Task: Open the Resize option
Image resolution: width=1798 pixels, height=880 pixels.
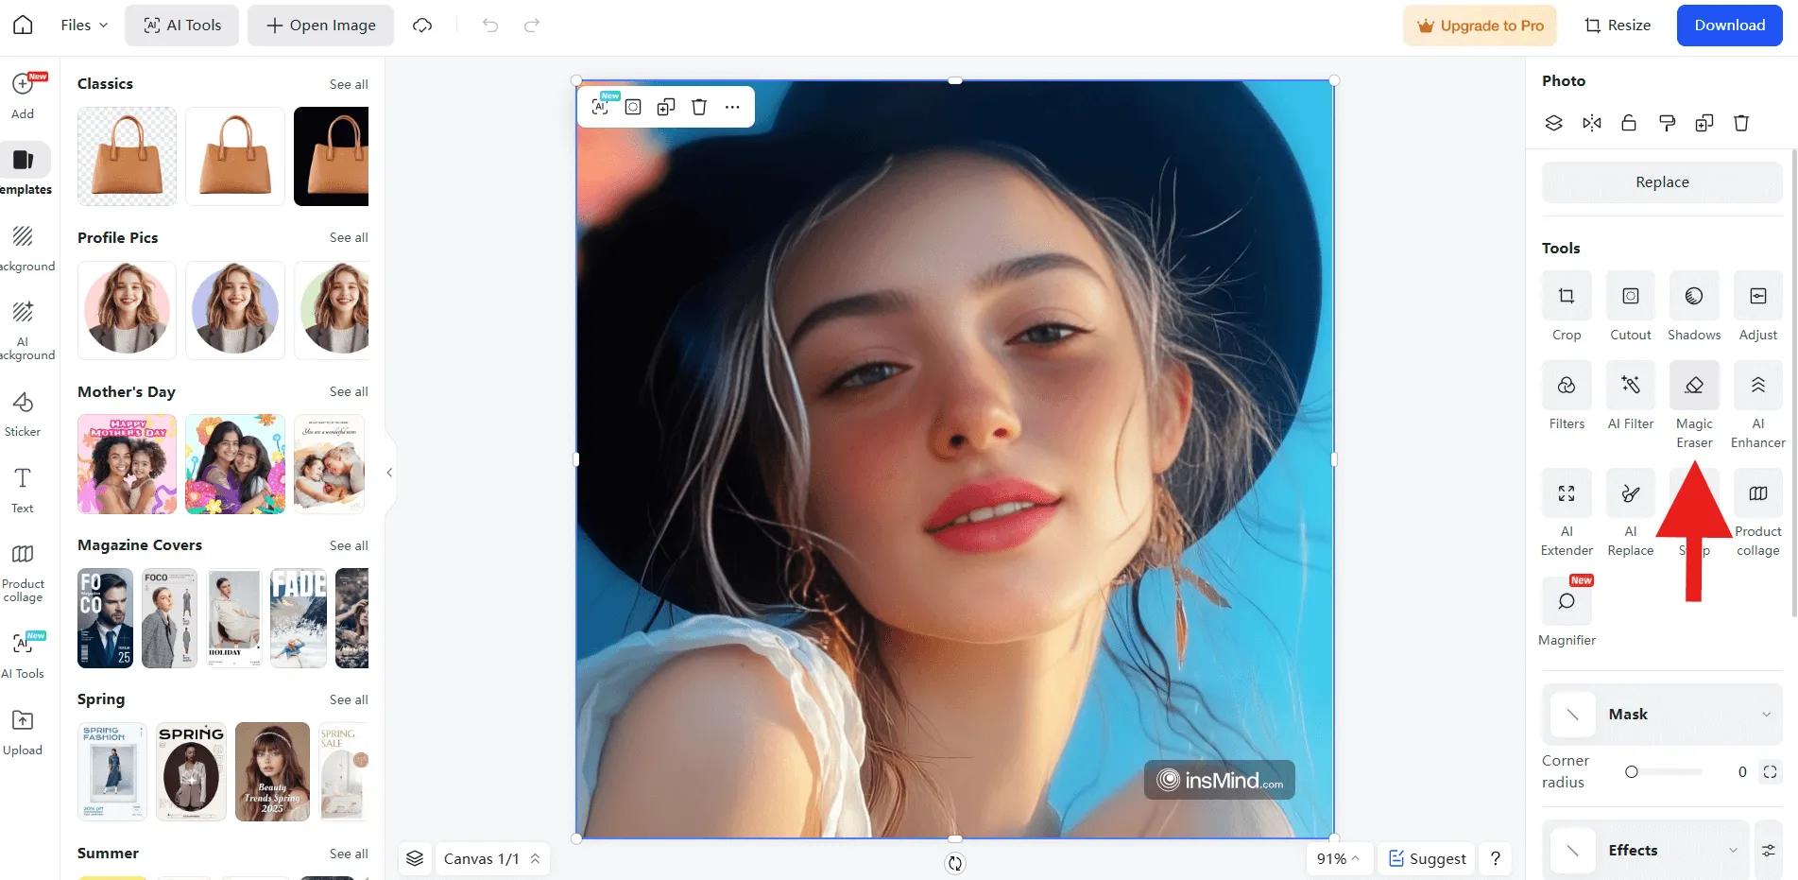Action: 1618,26
